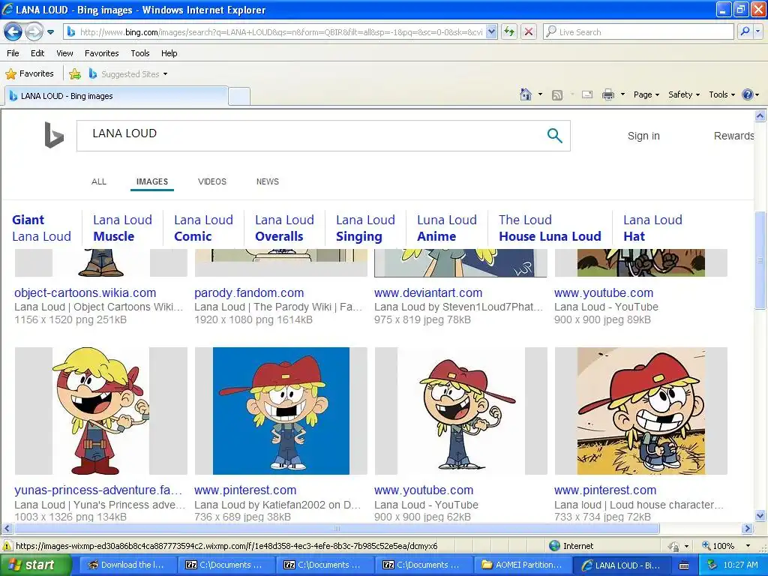Image resolution: width=768 pixels, height=576 pixels.
Task: Open blue background Lana Loud Katiefan2002 thumbnail
Action: point(280,410)
